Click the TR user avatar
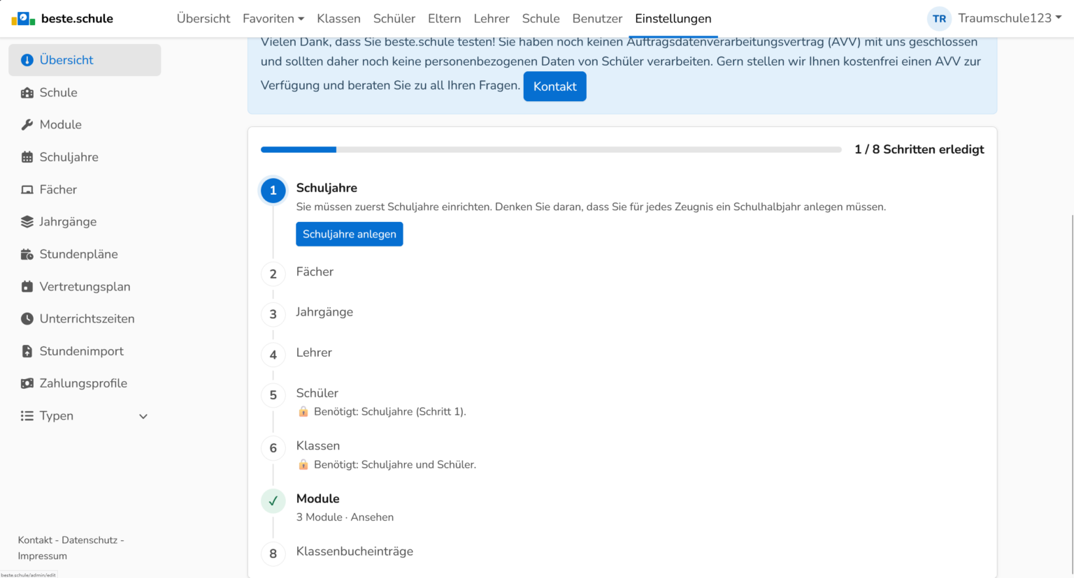This screenshot has width=1074, height=578. (939, 19)
